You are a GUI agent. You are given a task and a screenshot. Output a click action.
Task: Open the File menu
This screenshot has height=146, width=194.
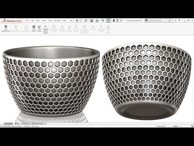[27, 21]
